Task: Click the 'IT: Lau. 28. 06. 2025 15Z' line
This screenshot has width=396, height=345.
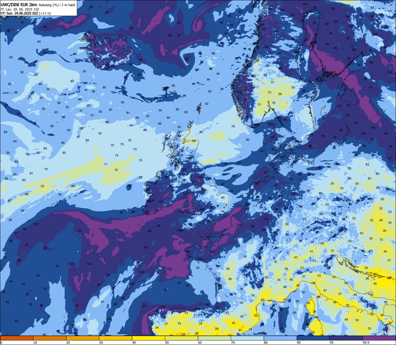Action: pos(20,9)
